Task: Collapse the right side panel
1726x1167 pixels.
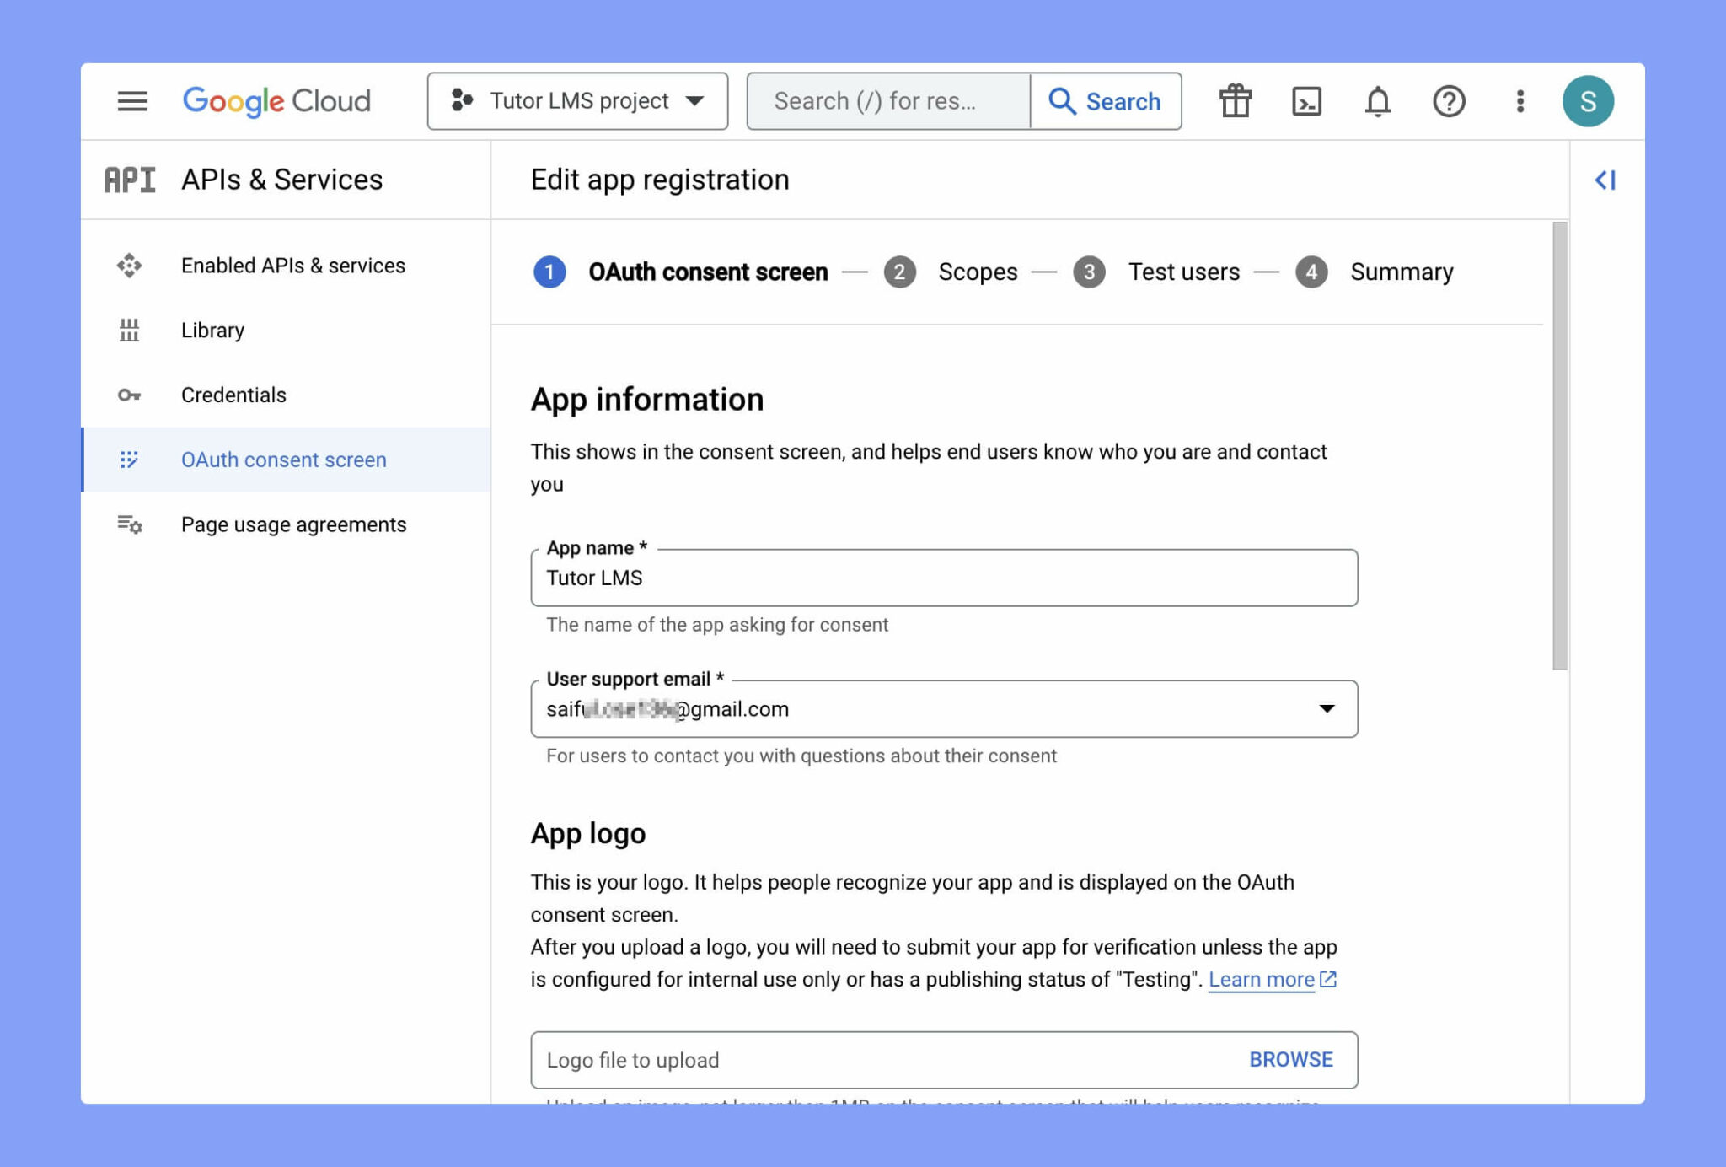Action: click(1605, 180)
